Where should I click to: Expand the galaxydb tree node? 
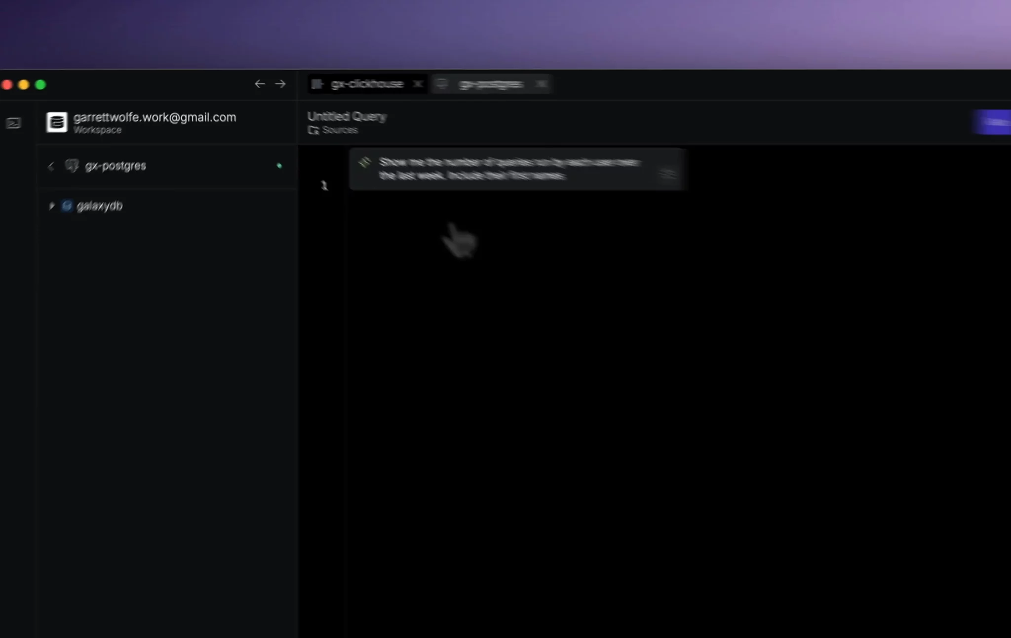click(x=51, y=206)
